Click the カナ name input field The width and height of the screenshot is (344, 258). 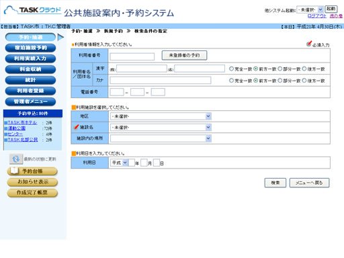pyautogui.click(x=161, y=80)
